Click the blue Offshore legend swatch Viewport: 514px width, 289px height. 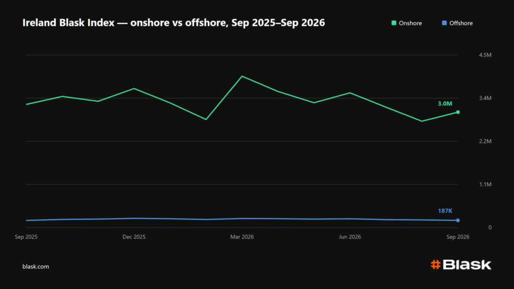[444, 23]
